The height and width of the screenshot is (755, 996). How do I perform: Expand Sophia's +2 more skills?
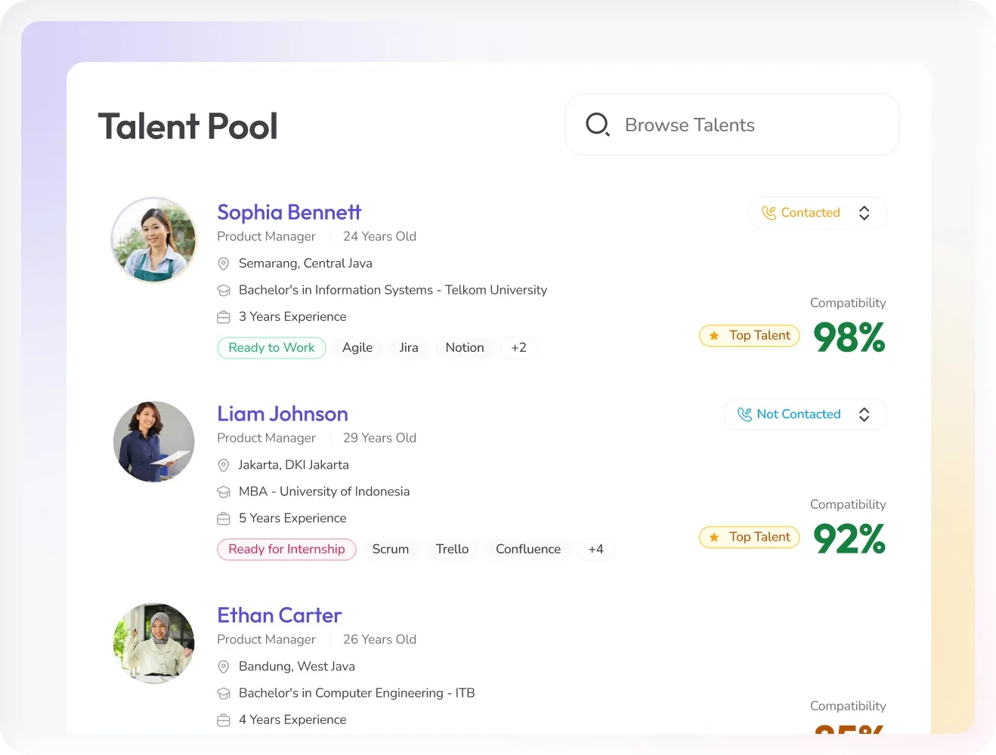[x=518, y=347]
